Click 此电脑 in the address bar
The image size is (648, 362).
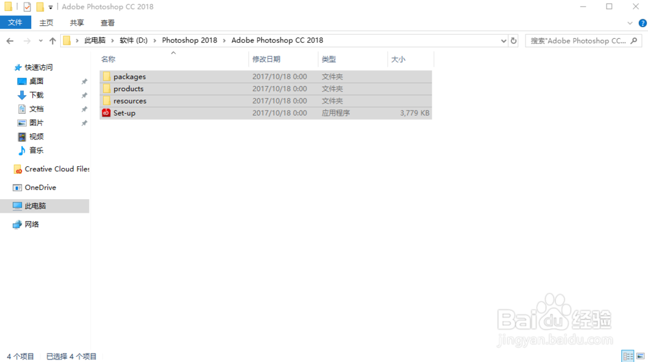(95, 41)
